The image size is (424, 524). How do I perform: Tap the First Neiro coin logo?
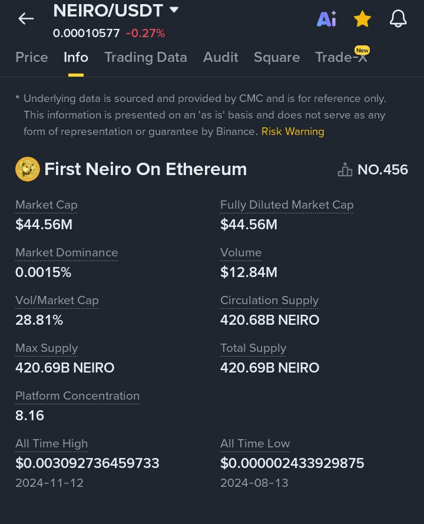point(27,169)
